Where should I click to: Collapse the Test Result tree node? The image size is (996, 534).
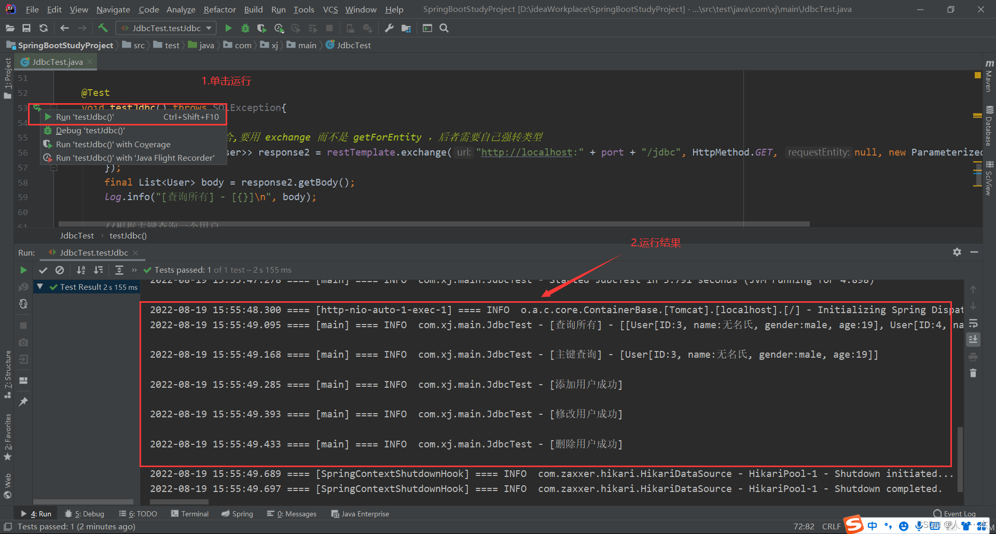pyautogui.click(x=40, y=286)
